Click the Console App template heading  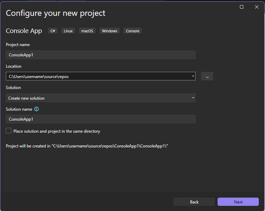24,31
